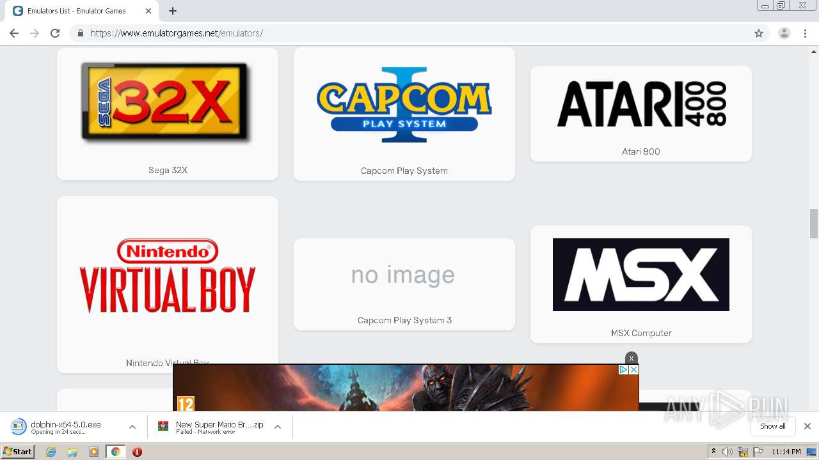Click the site lock icon in address bar
Screen dimensions: 819x460
tap(80, 33)
